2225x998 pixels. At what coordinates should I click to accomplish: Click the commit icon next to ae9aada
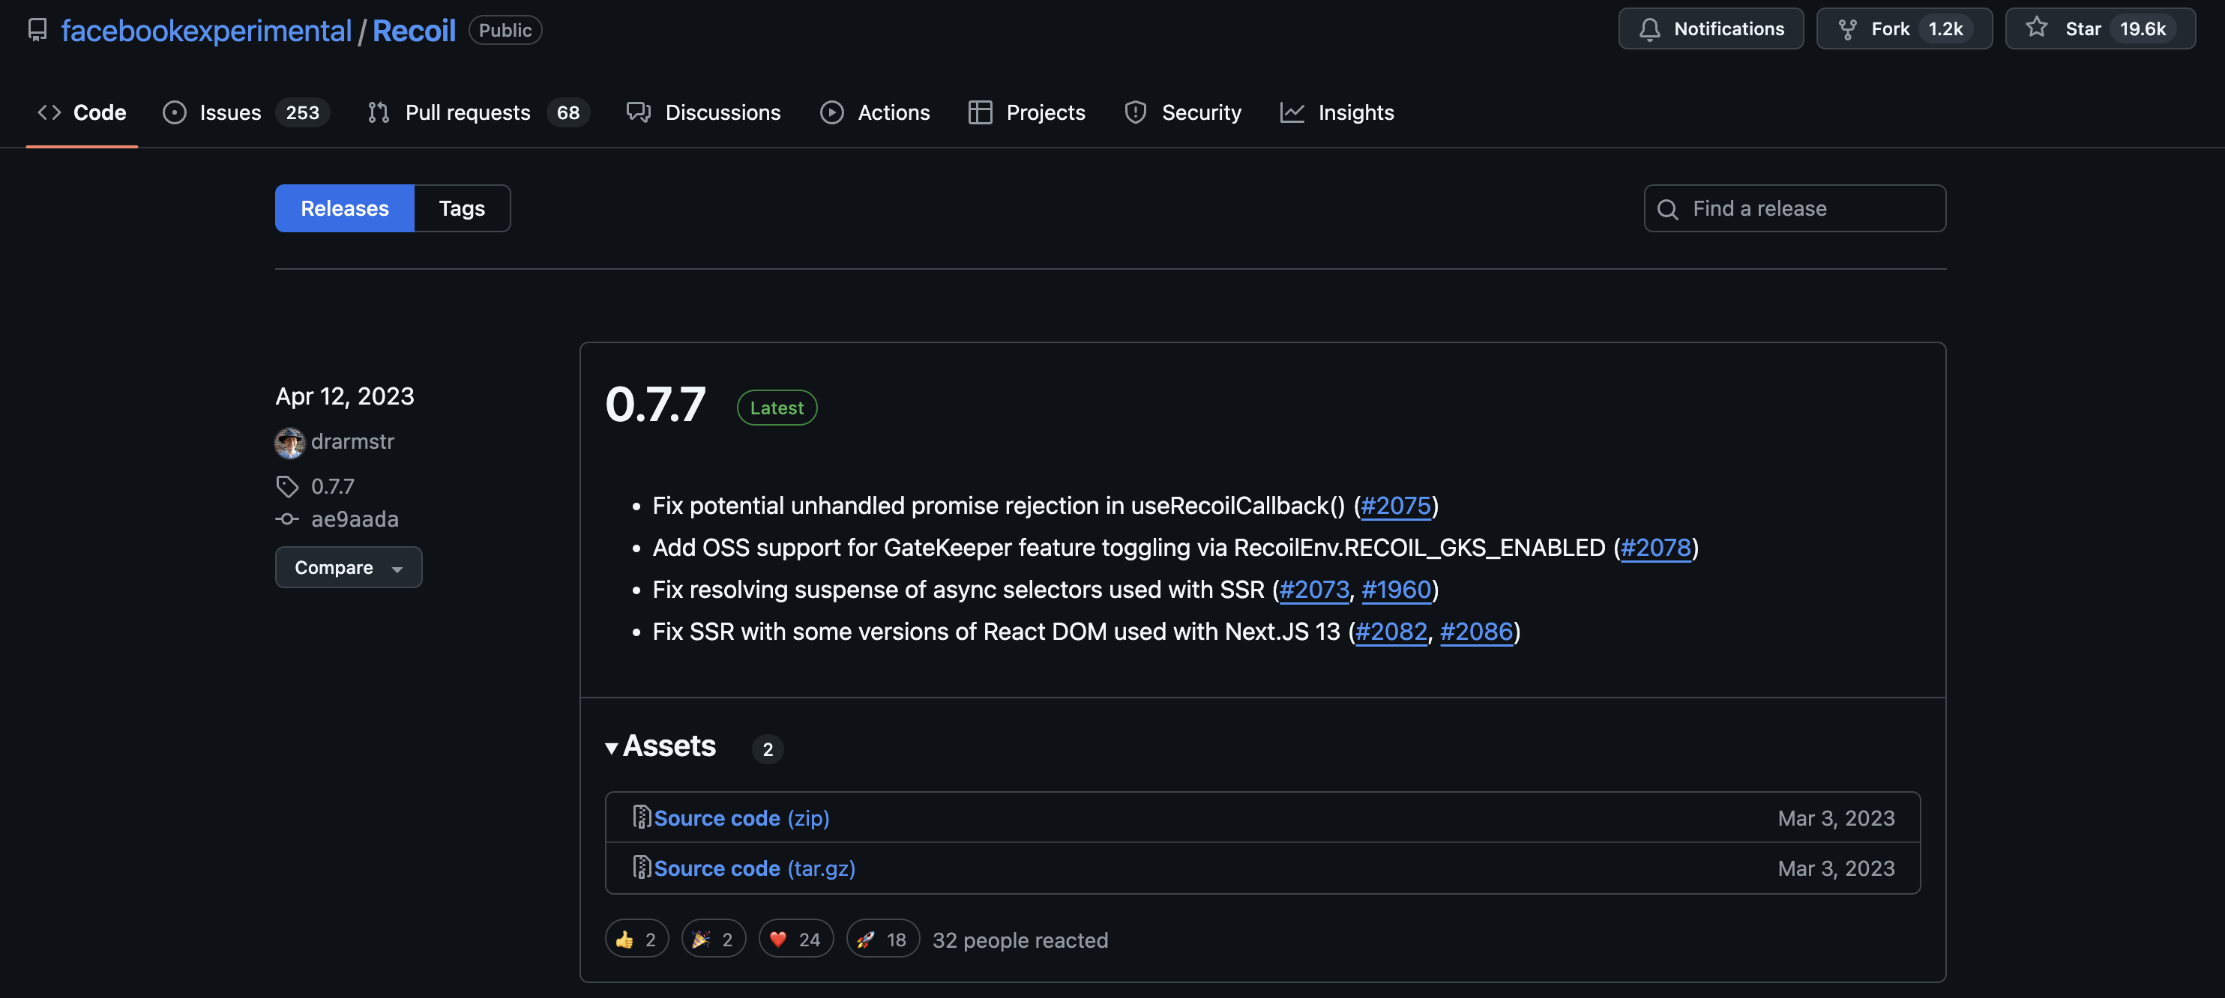tap(287, 519)
